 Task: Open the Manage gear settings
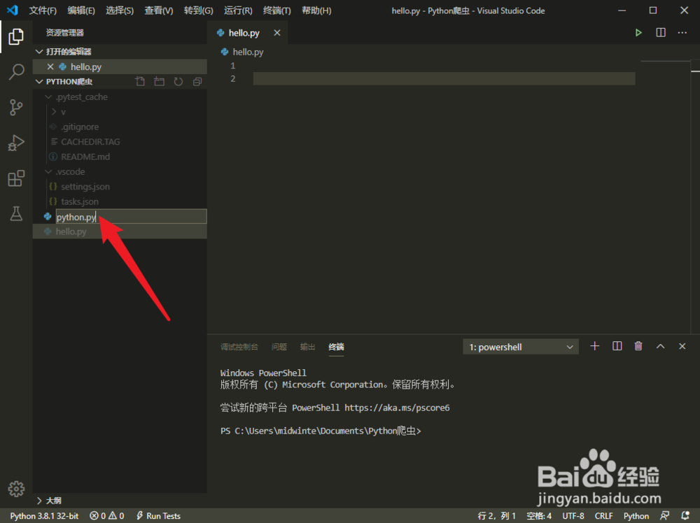[16, 489]
